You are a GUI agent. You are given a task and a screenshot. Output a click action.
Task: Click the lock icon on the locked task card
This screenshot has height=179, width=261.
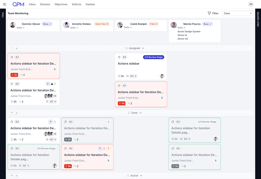(52, 84)
